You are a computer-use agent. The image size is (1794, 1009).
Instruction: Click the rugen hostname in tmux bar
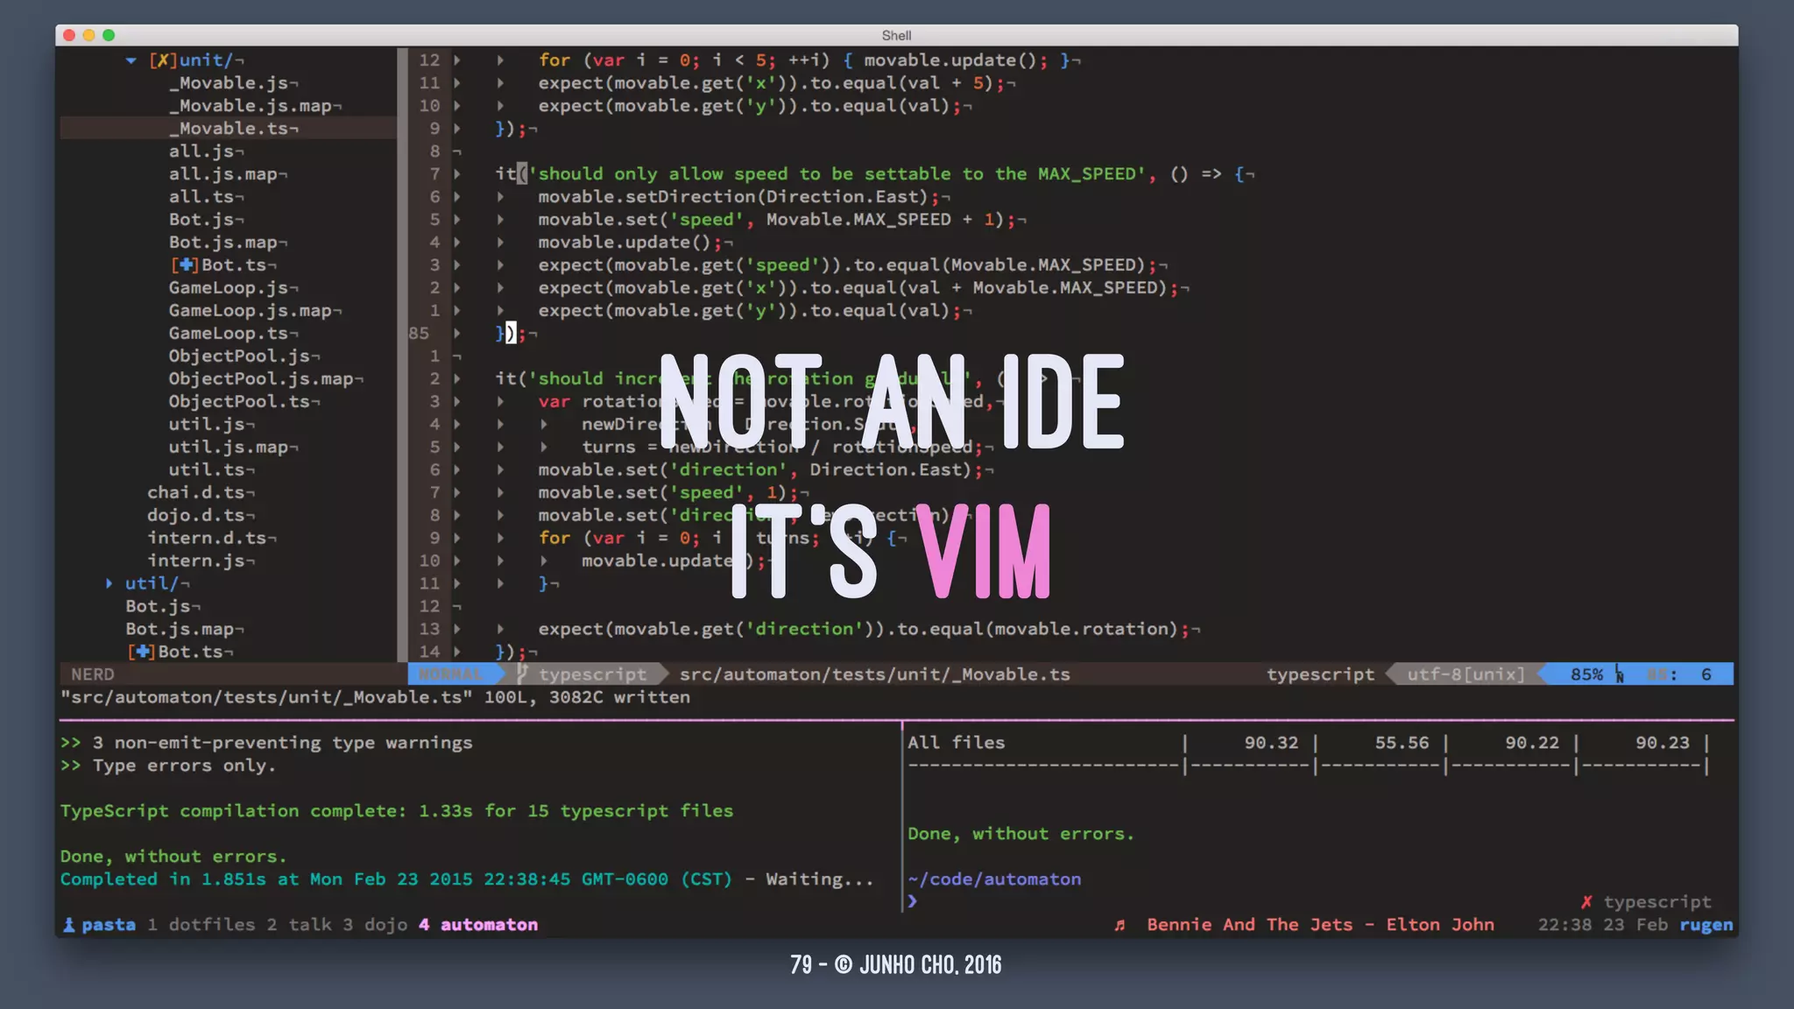[x=1706, y=925]
